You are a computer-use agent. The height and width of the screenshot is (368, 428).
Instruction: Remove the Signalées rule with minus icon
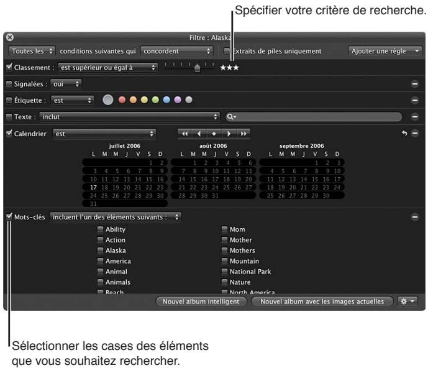pyautogui.click(x=415, y=84)
